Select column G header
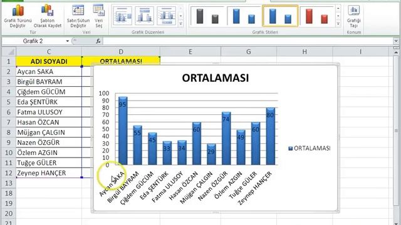 (x=248, y=52)
